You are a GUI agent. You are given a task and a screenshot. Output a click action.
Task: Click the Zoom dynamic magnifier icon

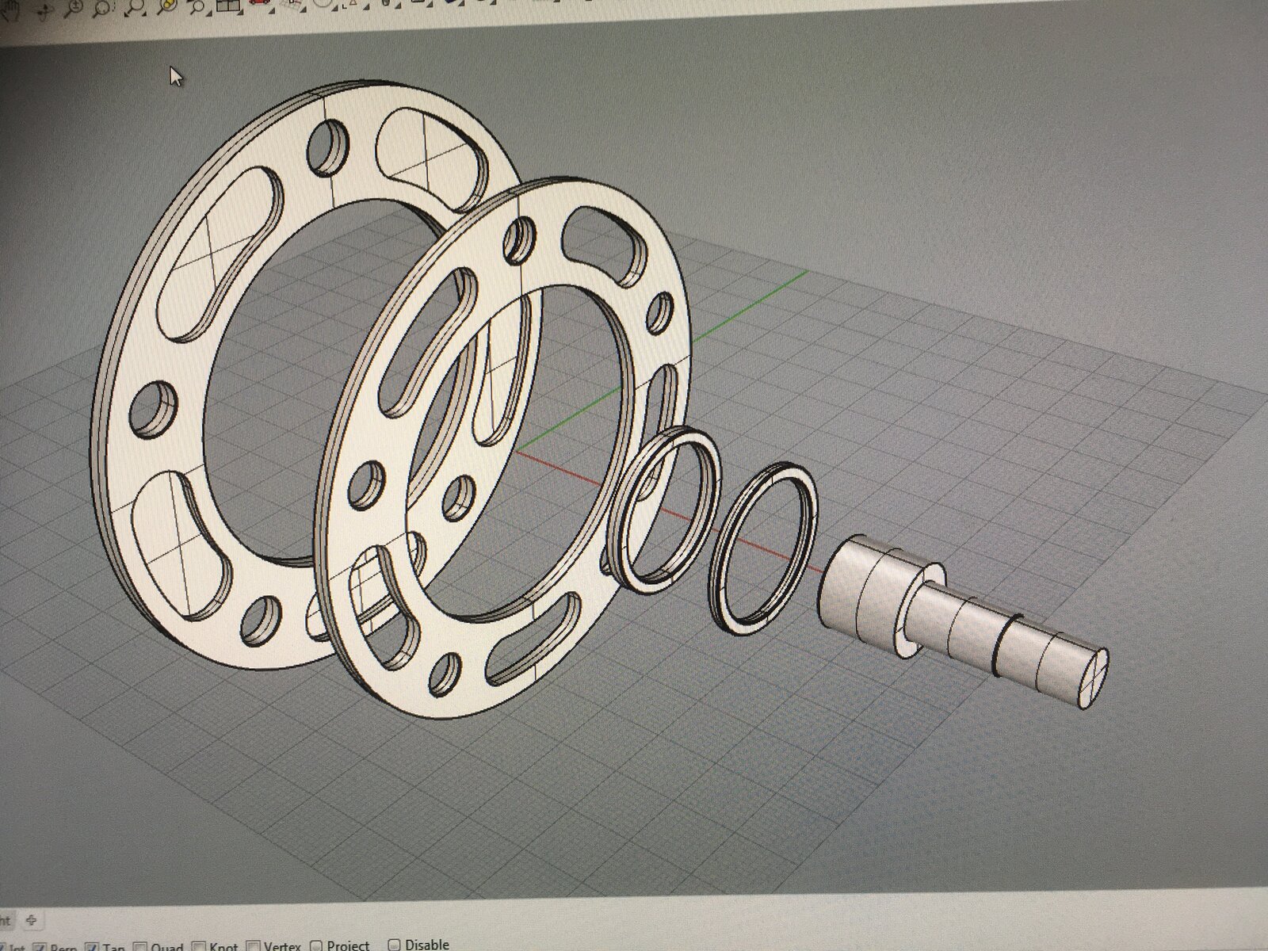pyautogui.click(x=72, y=9)
